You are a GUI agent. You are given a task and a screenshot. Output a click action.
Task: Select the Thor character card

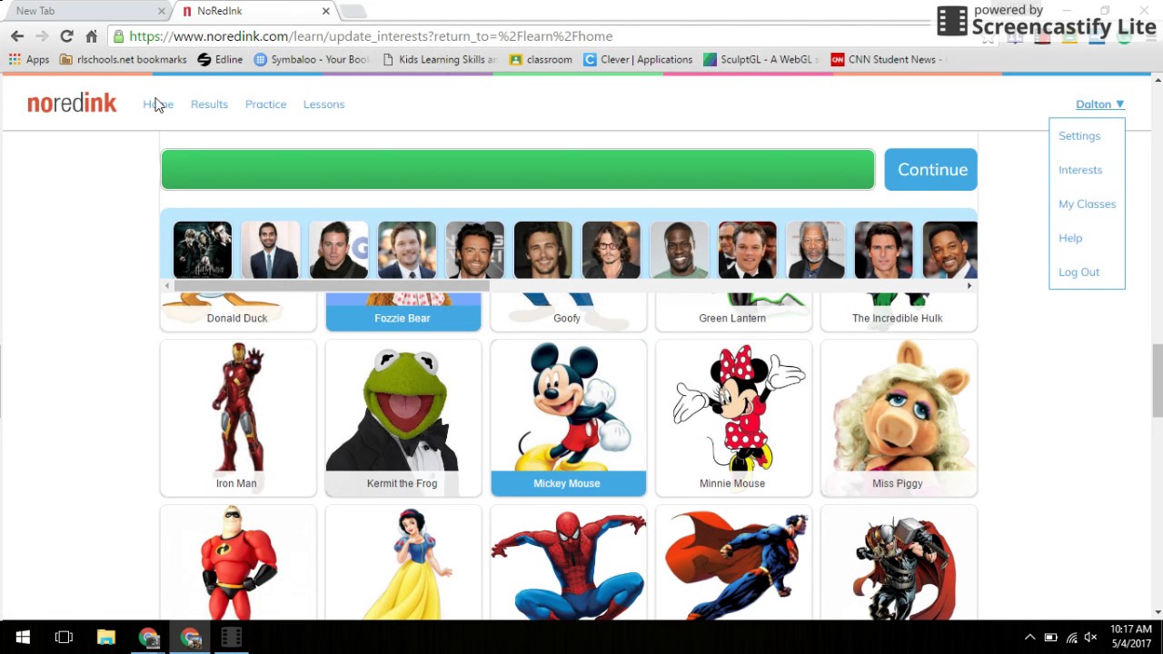pyautogui.click(x=900, y=562)
